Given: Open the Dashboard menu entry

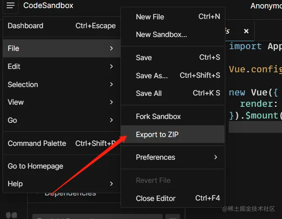Looking at the screenshot, I should point(62,26).
